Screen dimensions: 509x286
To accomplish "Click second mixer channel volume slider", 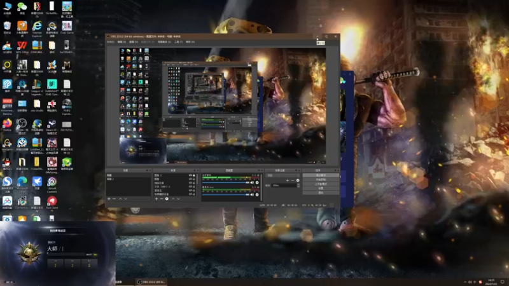I will point(226,194).
